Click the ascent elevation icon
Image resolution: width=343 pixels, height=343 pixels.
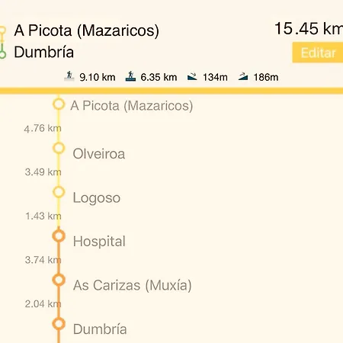tap(243, 76)
